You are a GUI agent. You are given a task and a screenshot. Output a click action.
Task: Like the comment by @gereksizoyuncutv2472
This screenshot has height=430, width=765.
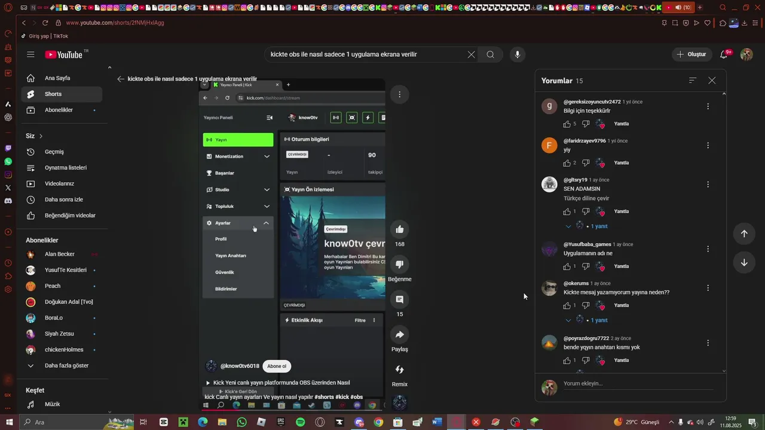tap(567, 124)
